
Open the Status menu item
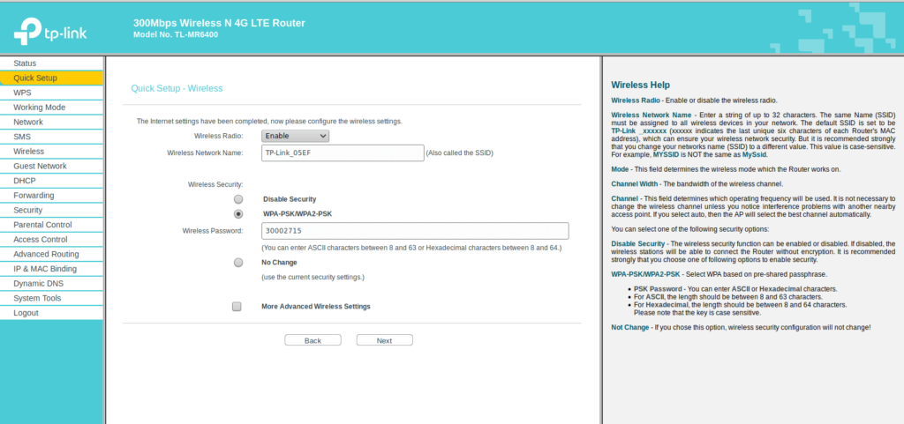25,63
